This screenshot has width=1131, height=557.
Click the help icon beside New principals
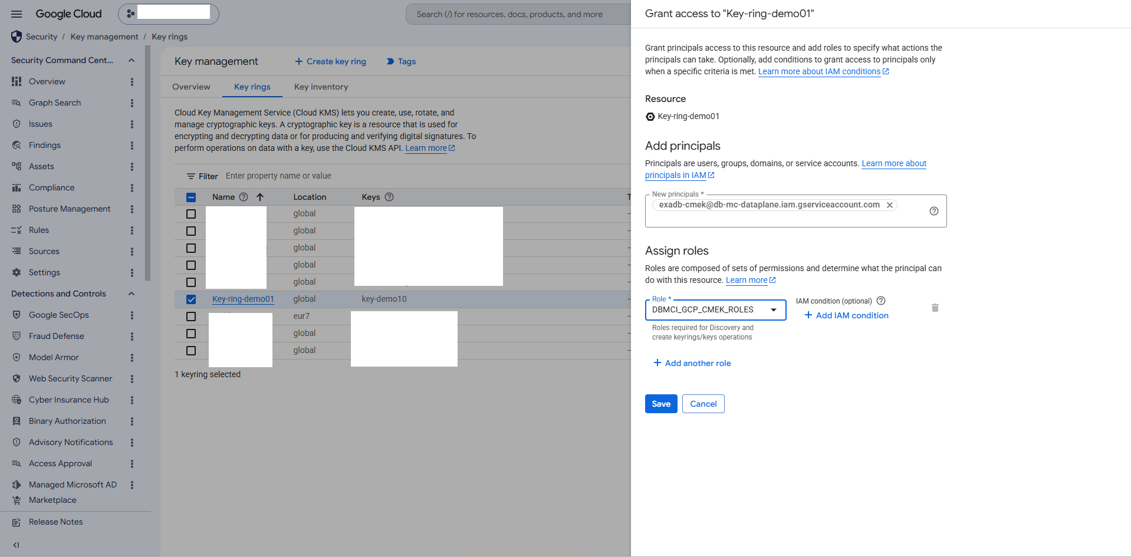[934, 211]
